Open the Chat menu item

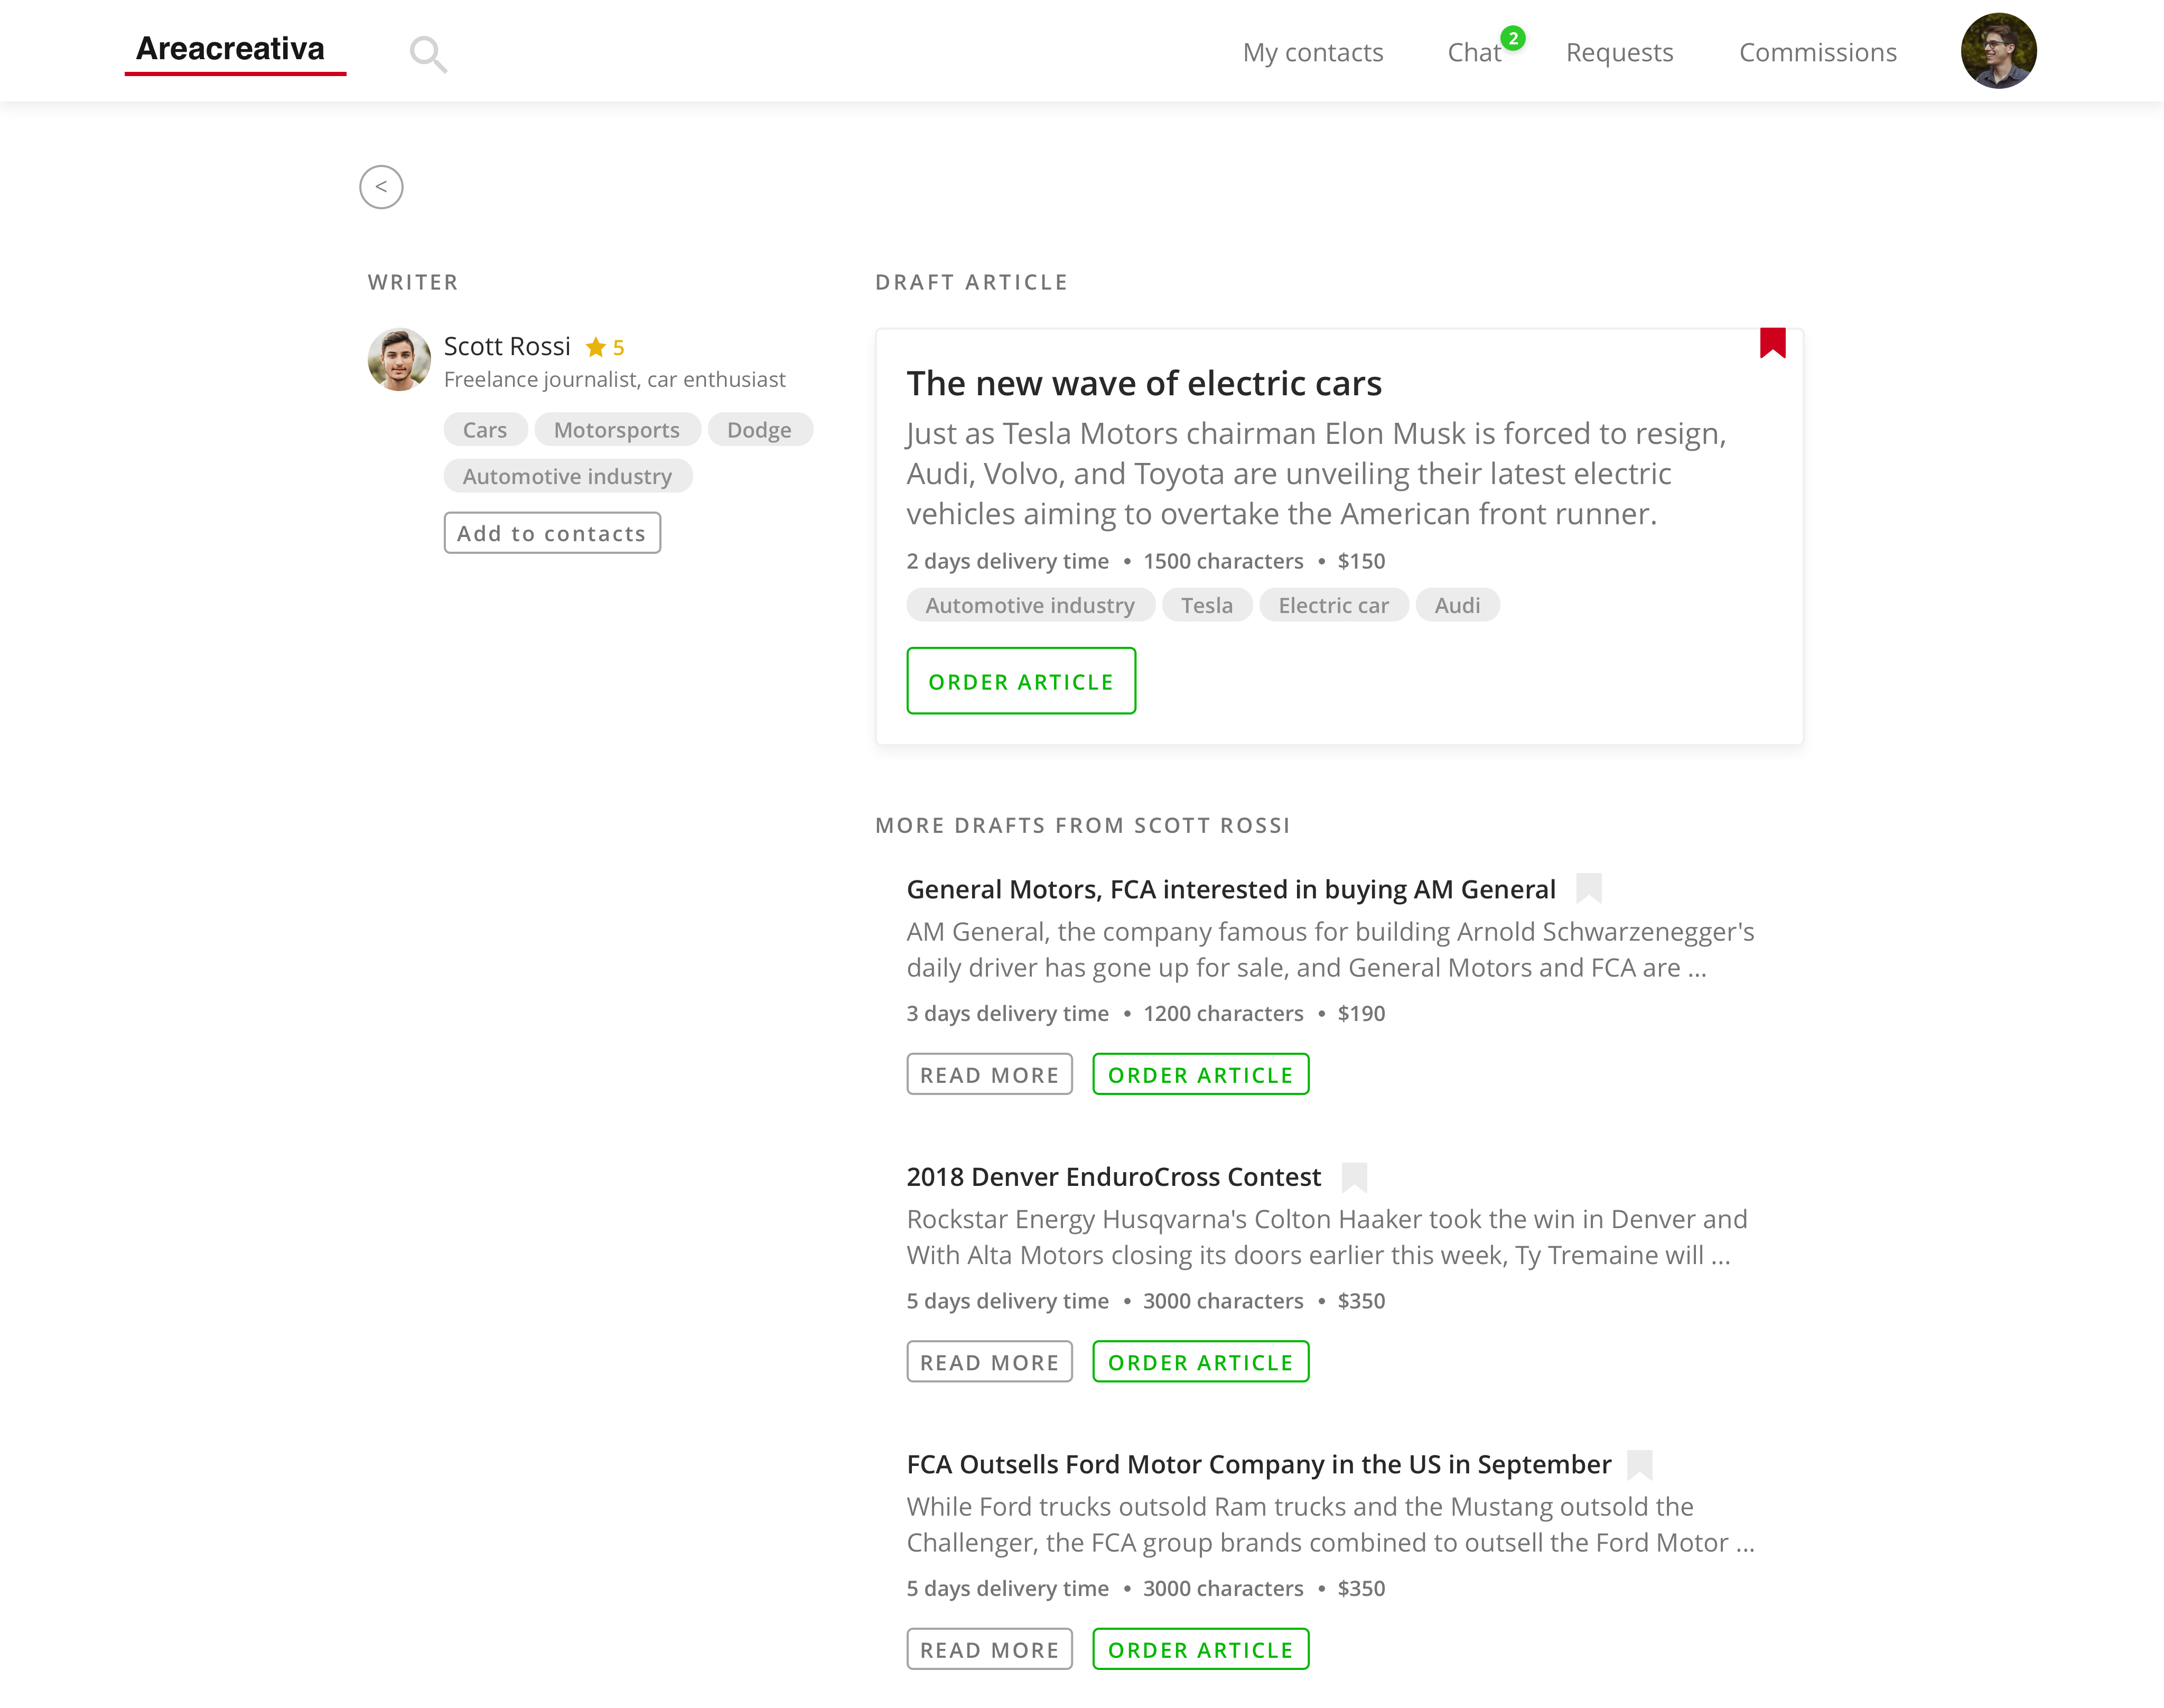(x=1473, y=52)
